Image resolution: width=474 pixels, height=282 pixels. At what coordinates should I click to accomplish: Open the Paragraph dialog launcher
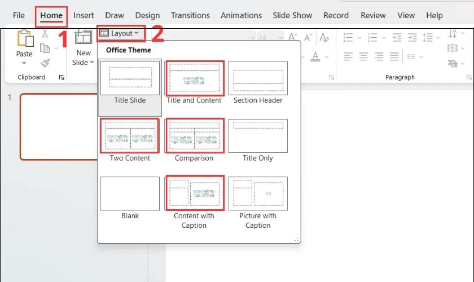tap(468, 78)
